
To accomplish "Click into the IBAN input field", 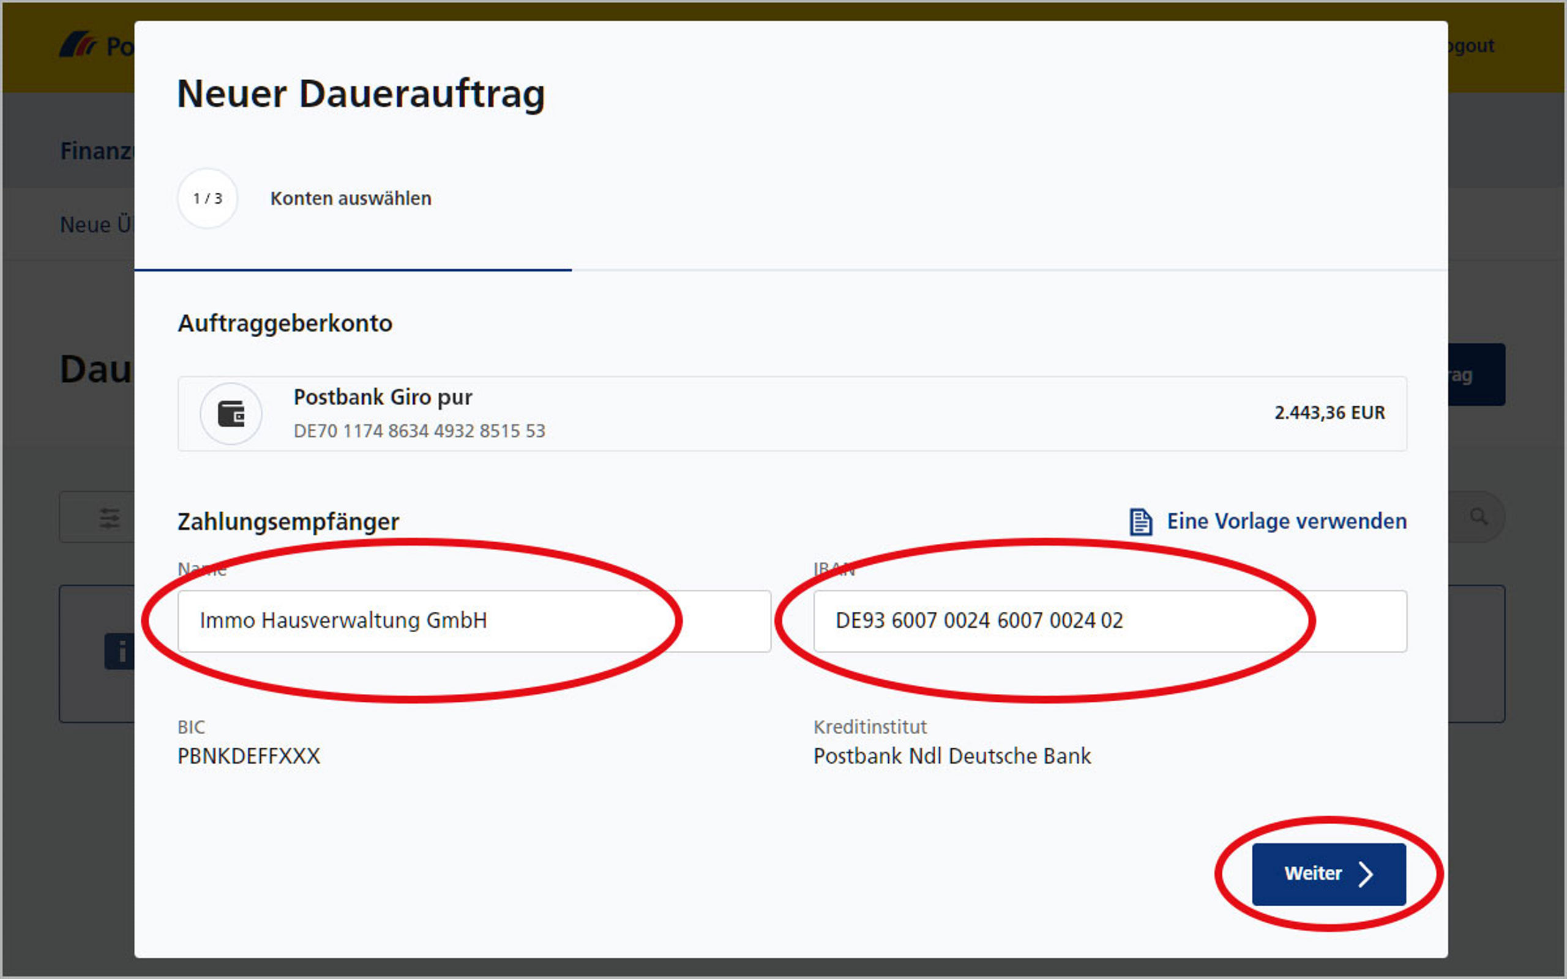I will click(x=1110, y=620).
